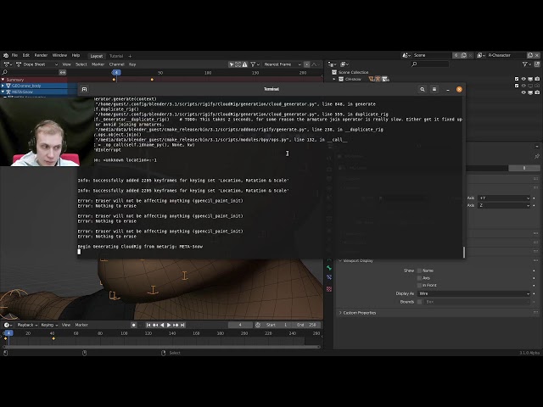The image size is (543, 407).
Task: Click the Terminal new tab icon
Action: (x=84, y=89)
